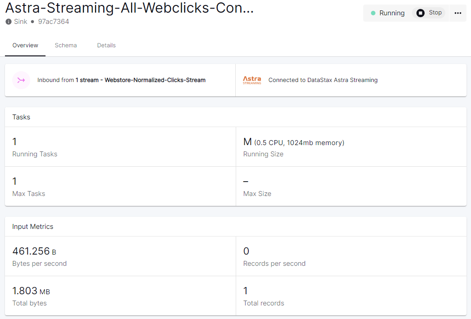471x319 pixels.
Task: Click the Input Metrics section header
Action: (33, 227)
